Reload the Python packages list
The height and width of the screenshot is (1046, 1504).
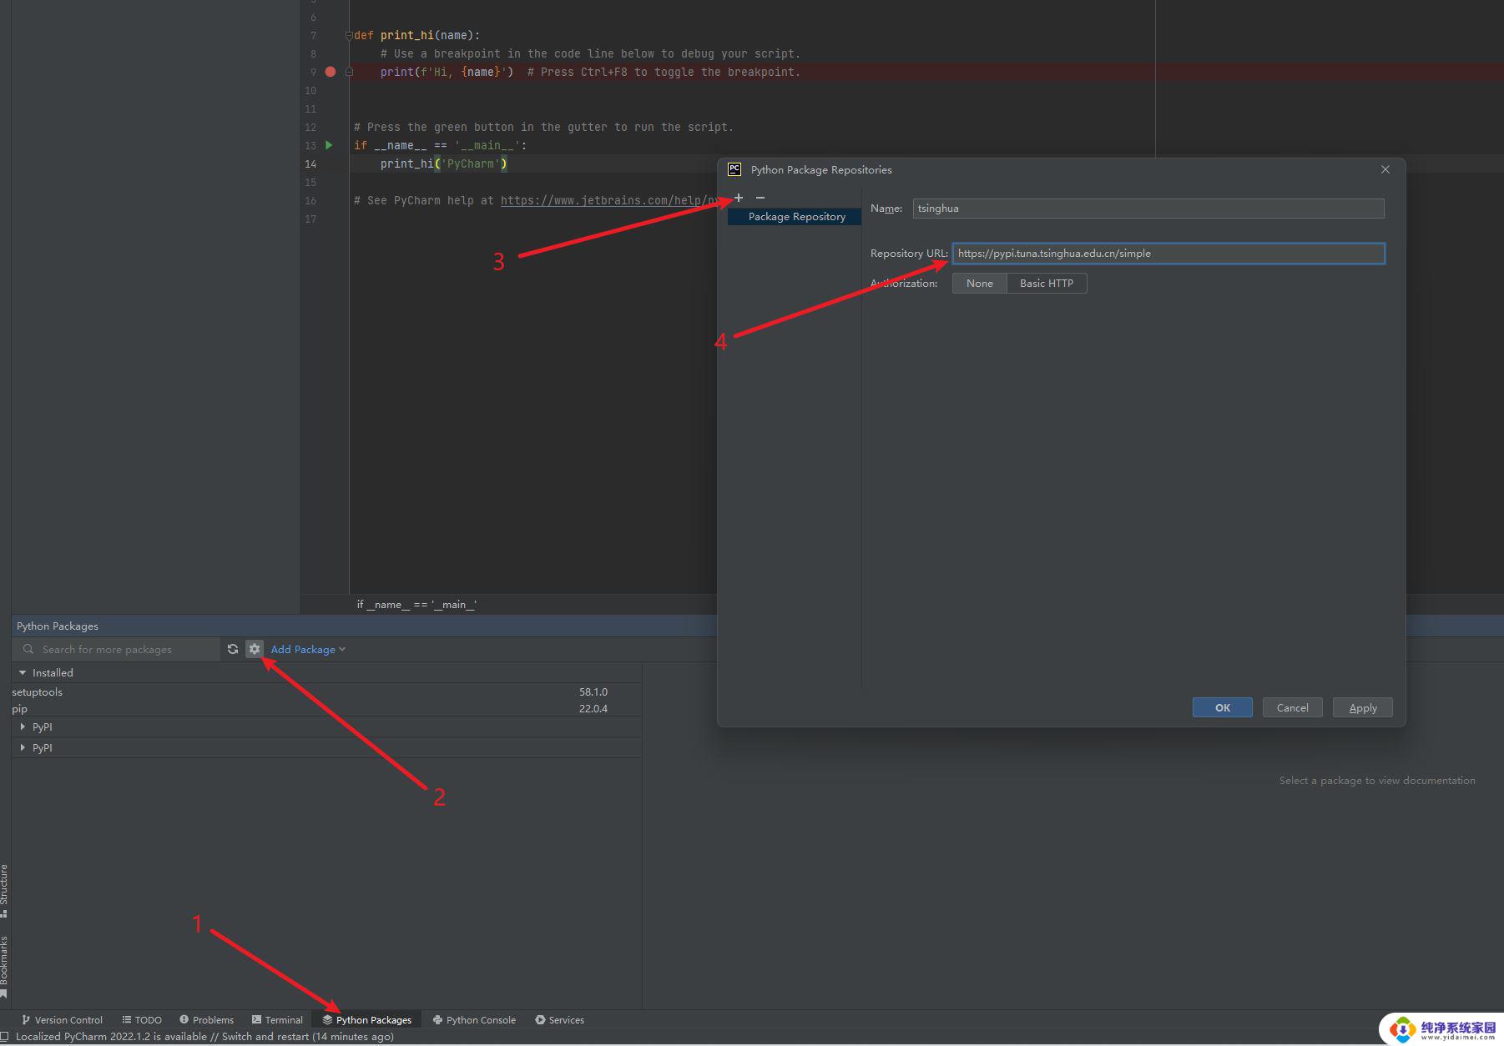[233, 649]
